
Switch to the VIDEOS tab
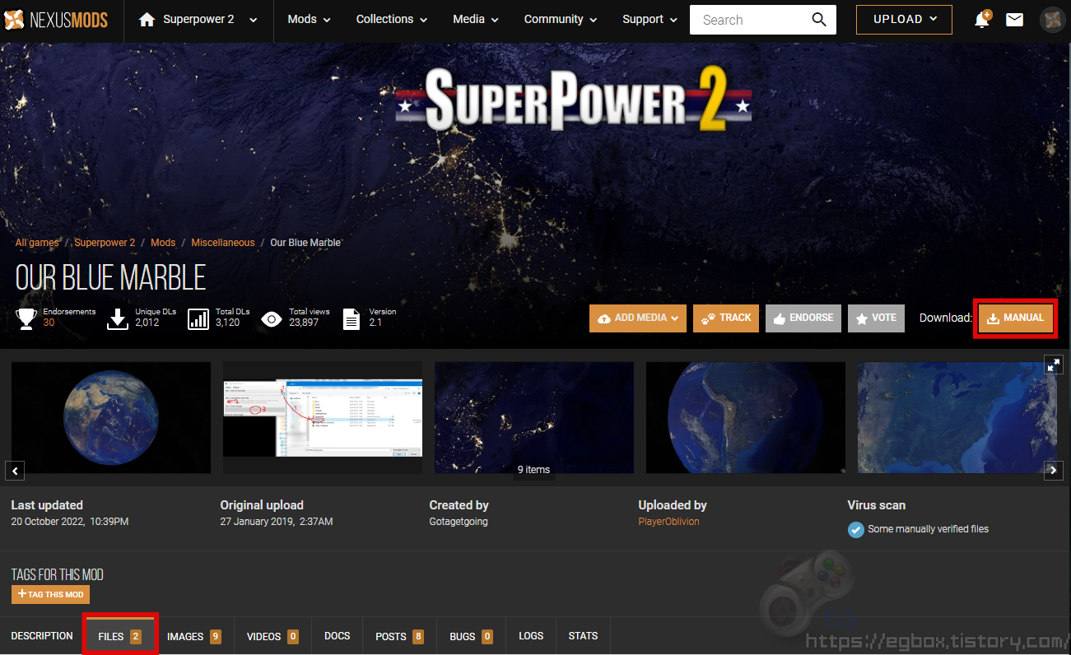[x=273, y=636]
